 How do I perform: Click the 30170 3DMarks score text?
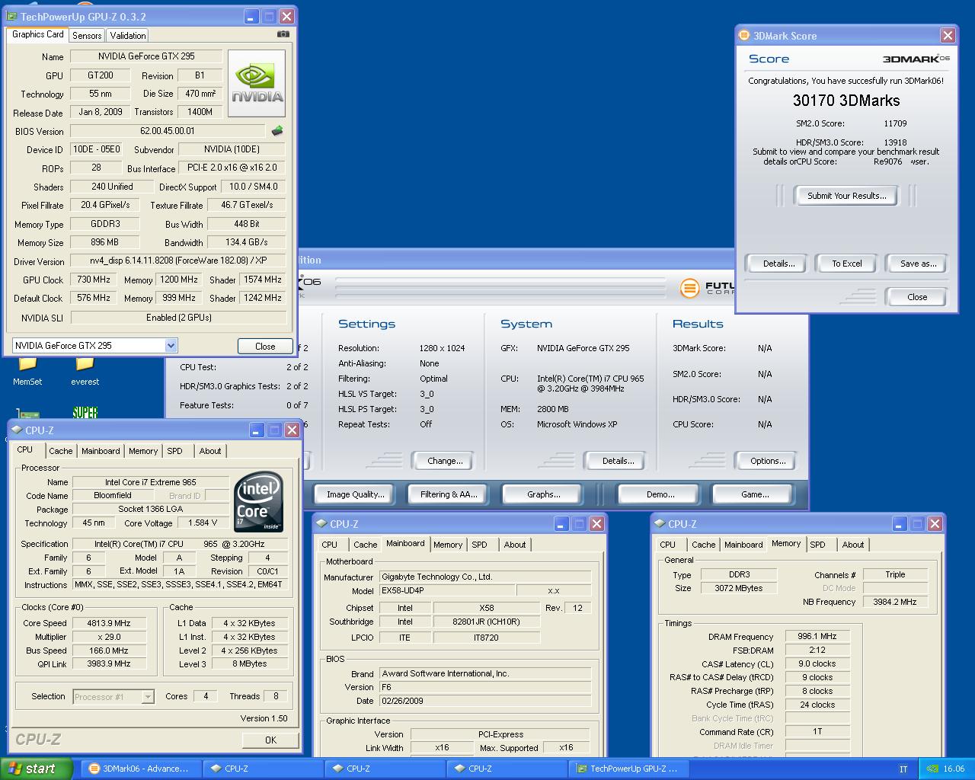[846, 101]
